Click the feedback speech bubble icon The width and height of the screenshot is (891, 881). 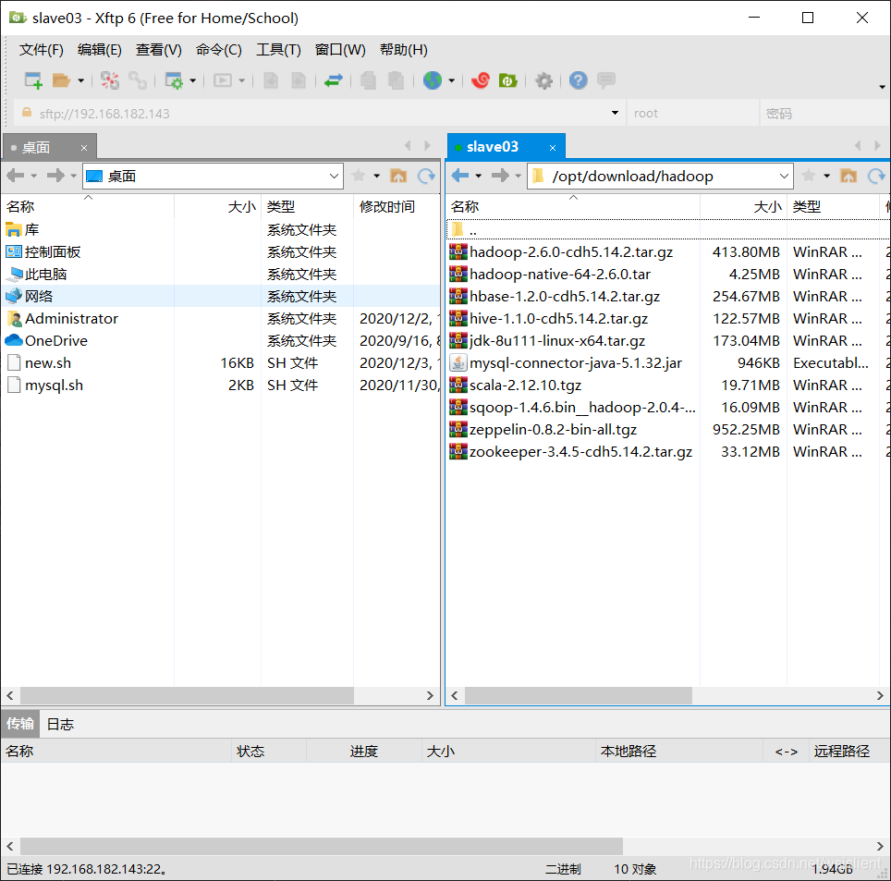pos(606,80)
